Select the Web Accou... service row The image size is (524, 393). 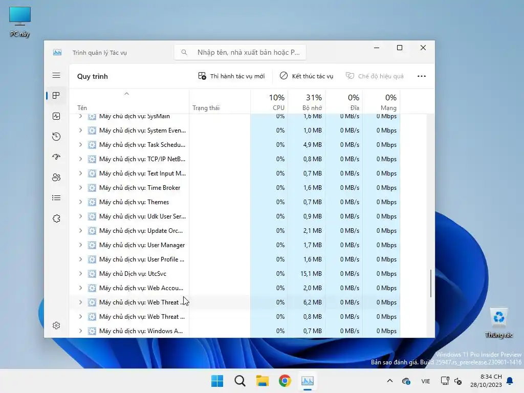pos(234,288)
